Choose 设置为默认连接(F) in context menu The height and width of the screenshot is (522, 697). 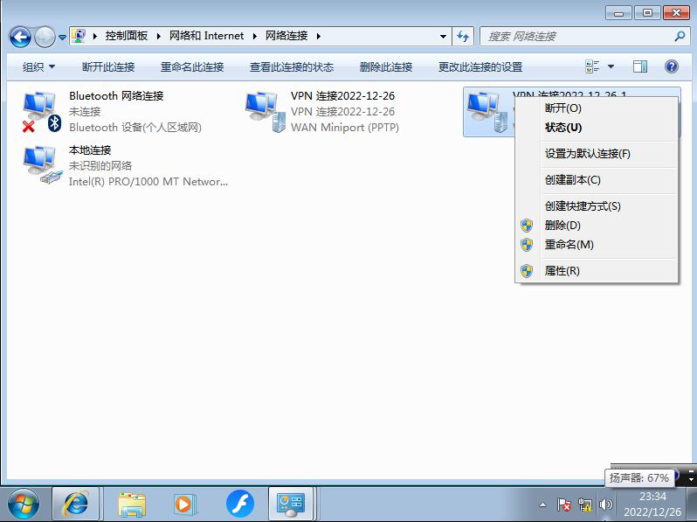point(597,154)
